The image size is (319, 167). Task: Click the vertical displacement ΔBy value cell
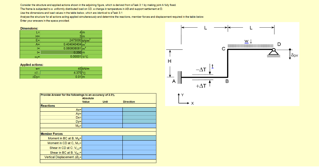click(x=102, y=157)
